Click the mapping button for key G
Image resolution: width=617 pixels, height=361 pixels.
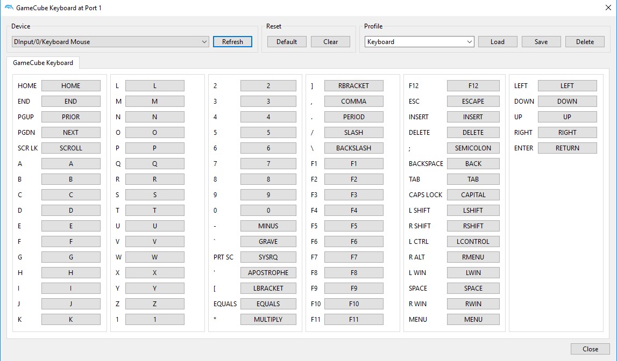71,257
